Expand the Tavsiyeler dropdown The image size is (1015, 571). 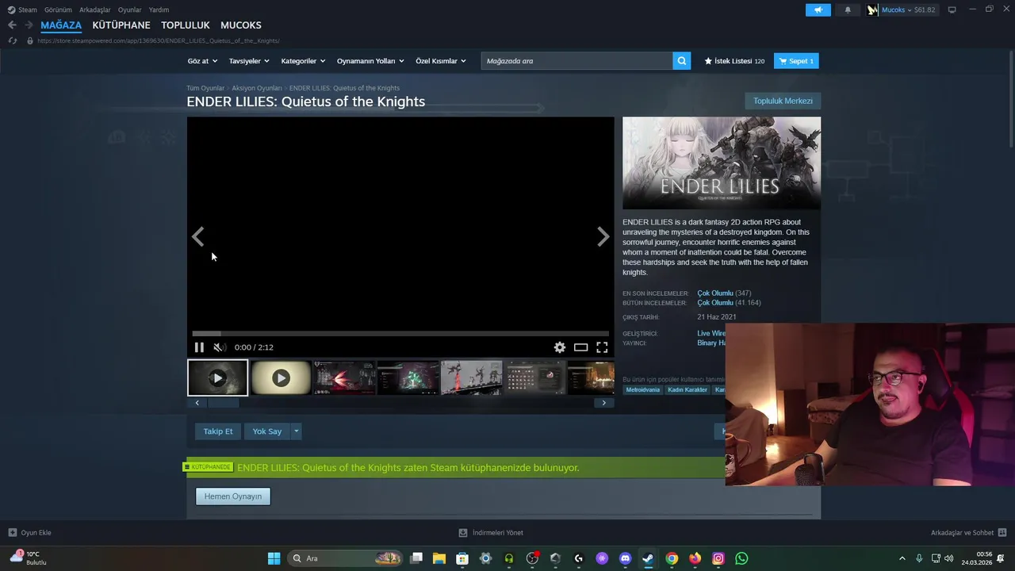(x=249, y=61)
